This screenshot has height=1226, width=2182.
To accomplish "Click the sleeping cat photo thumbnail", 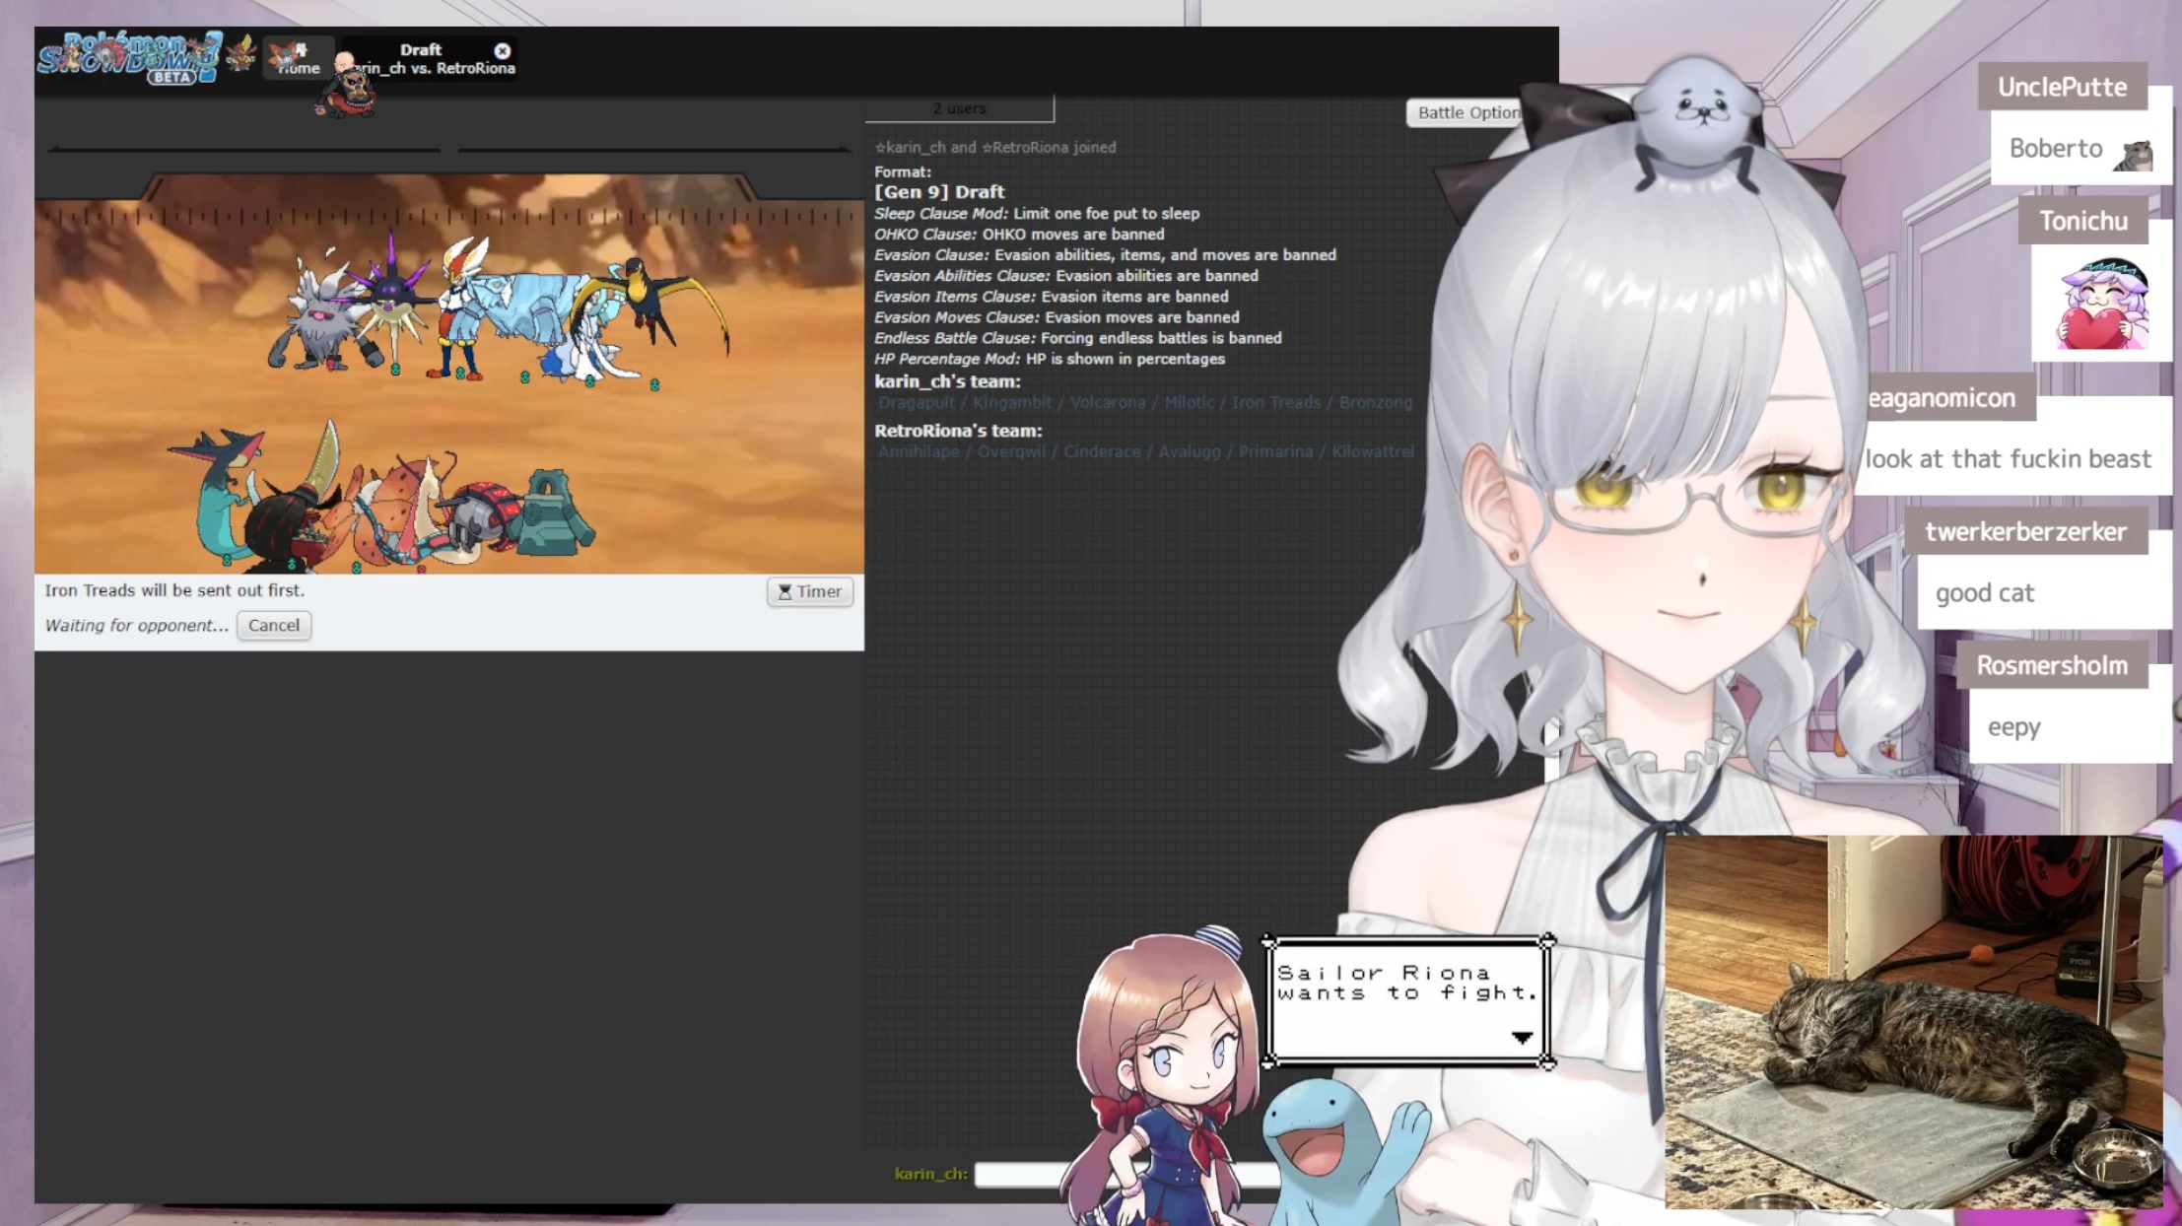I will [x=1912, y=1020].
